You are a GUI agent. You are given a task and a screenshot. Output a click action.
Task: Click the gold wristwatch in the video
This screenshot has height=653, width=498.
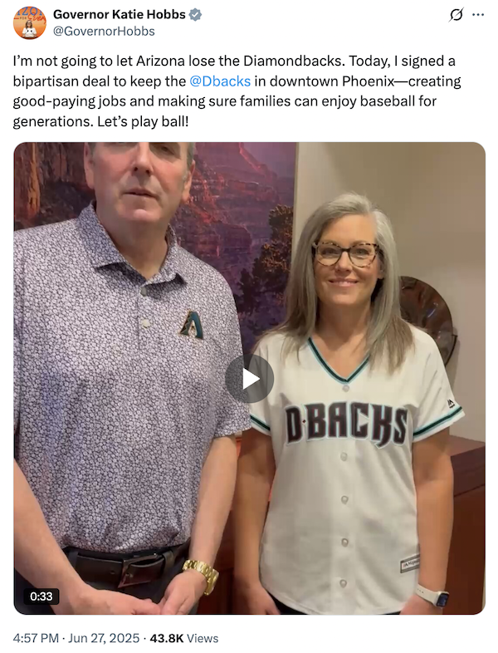click(x=202, y=574)
